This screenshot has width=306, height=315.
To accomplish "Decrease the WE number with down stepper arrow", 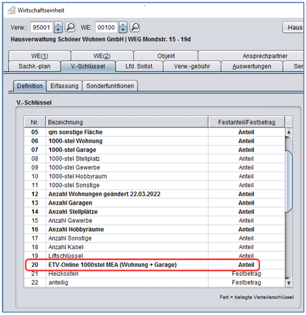I will [123, 30].
